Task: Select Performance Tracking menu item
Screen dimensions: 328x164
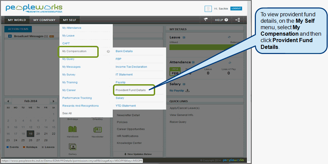Action: click(77, 98)
